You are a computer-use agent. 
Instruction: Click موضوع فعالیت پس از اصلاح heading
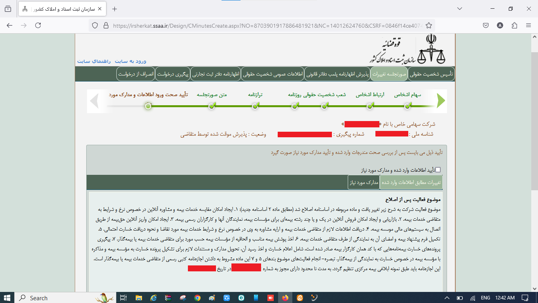413,199
